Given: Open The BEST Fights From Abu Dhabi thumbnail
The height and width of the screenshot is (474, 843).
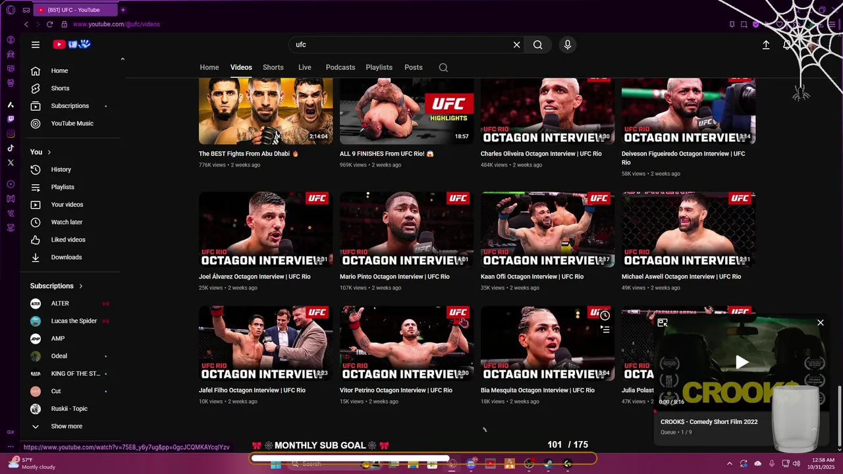Looking at the screenshot, I should (x=266, y=111).
